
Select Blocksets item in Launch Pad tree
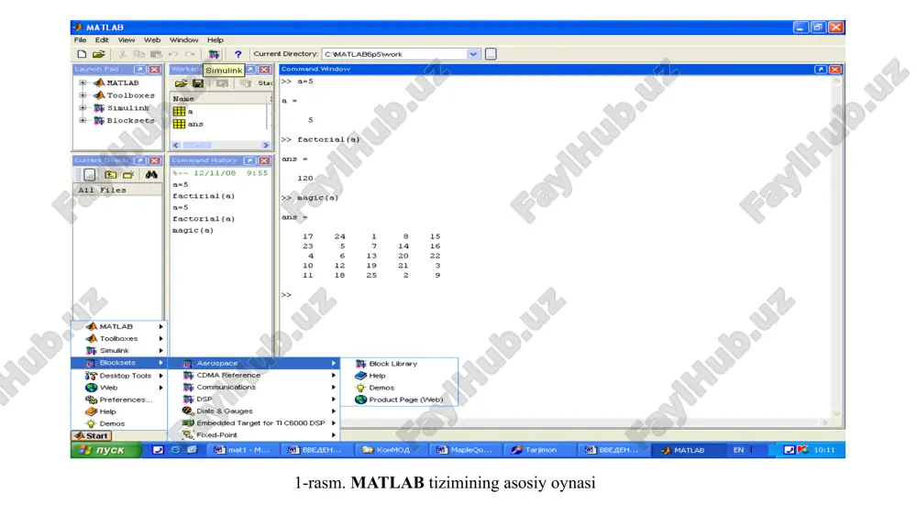130,120
